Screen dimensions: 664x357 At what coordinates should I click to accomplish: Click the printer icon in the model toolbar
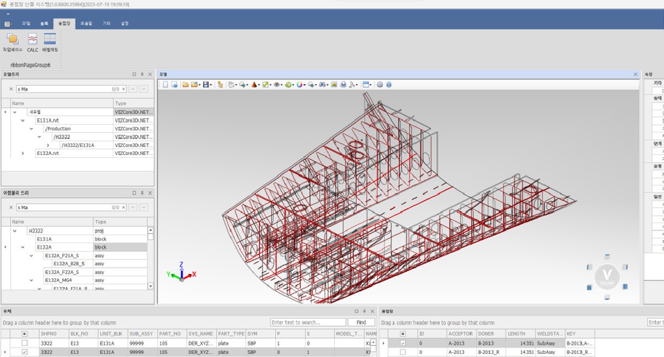pos(343,84)
